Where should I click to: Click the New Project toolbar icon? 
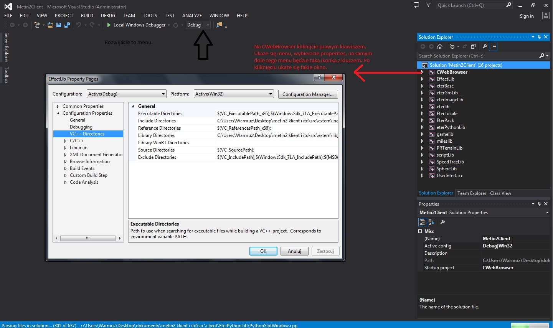coord(37,25)
